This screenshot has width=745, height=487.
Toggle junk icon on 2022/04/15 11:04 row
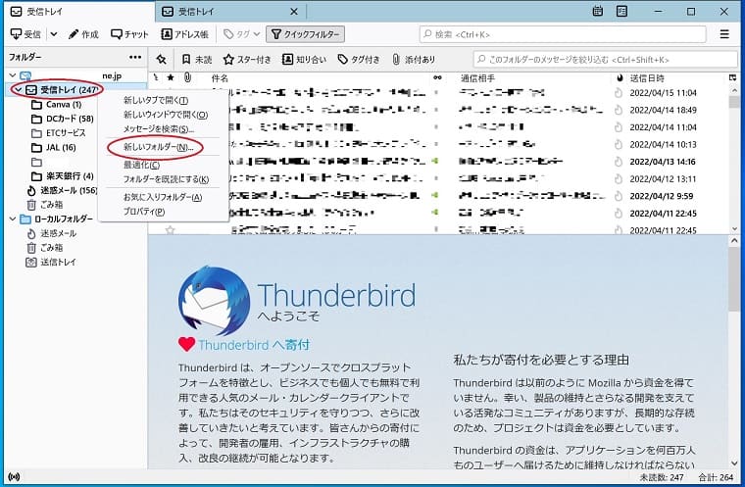tap(619, 93)
